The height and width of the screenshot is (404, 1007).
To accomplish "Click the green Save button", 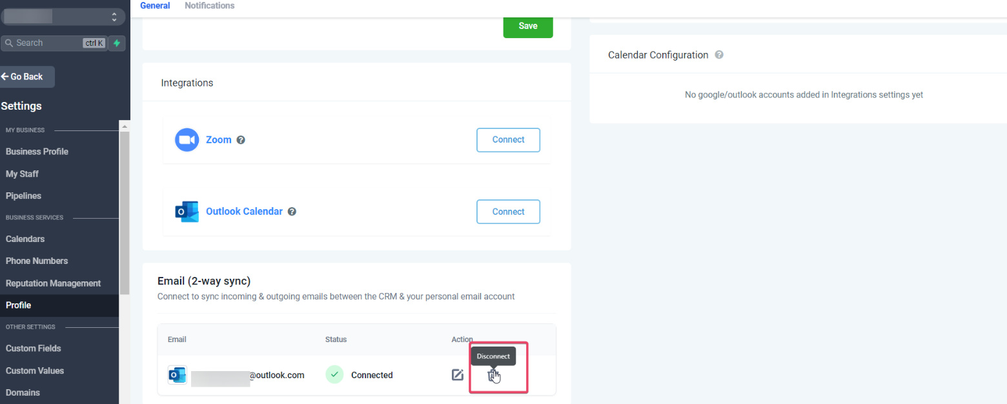I will tap(528, 26).
